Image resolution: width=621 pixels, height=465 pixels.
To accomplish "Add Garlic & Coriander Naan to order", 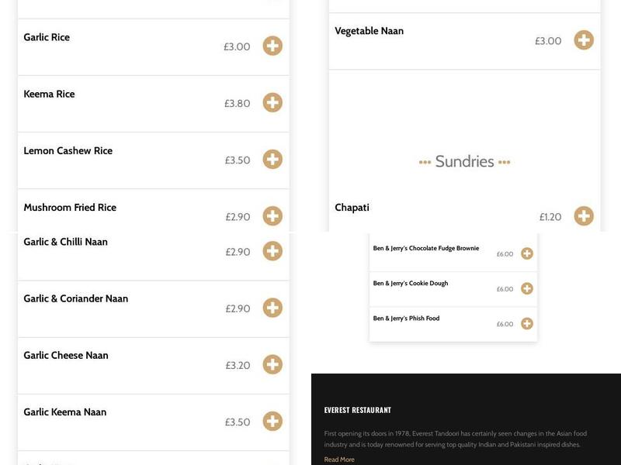I will point(272,308).
